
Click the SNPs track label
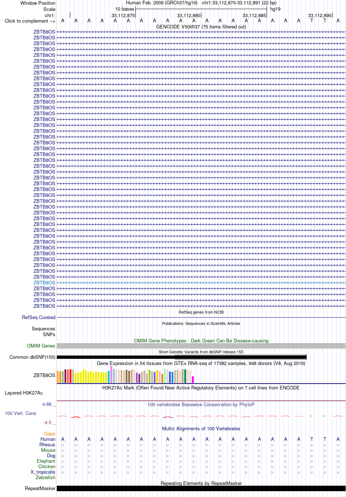[x=49, y=334]
